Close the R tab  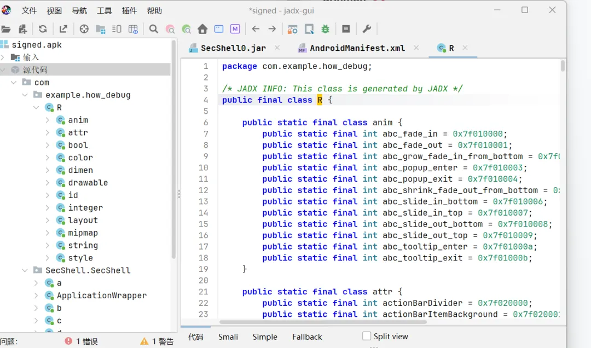click(465, 48)
